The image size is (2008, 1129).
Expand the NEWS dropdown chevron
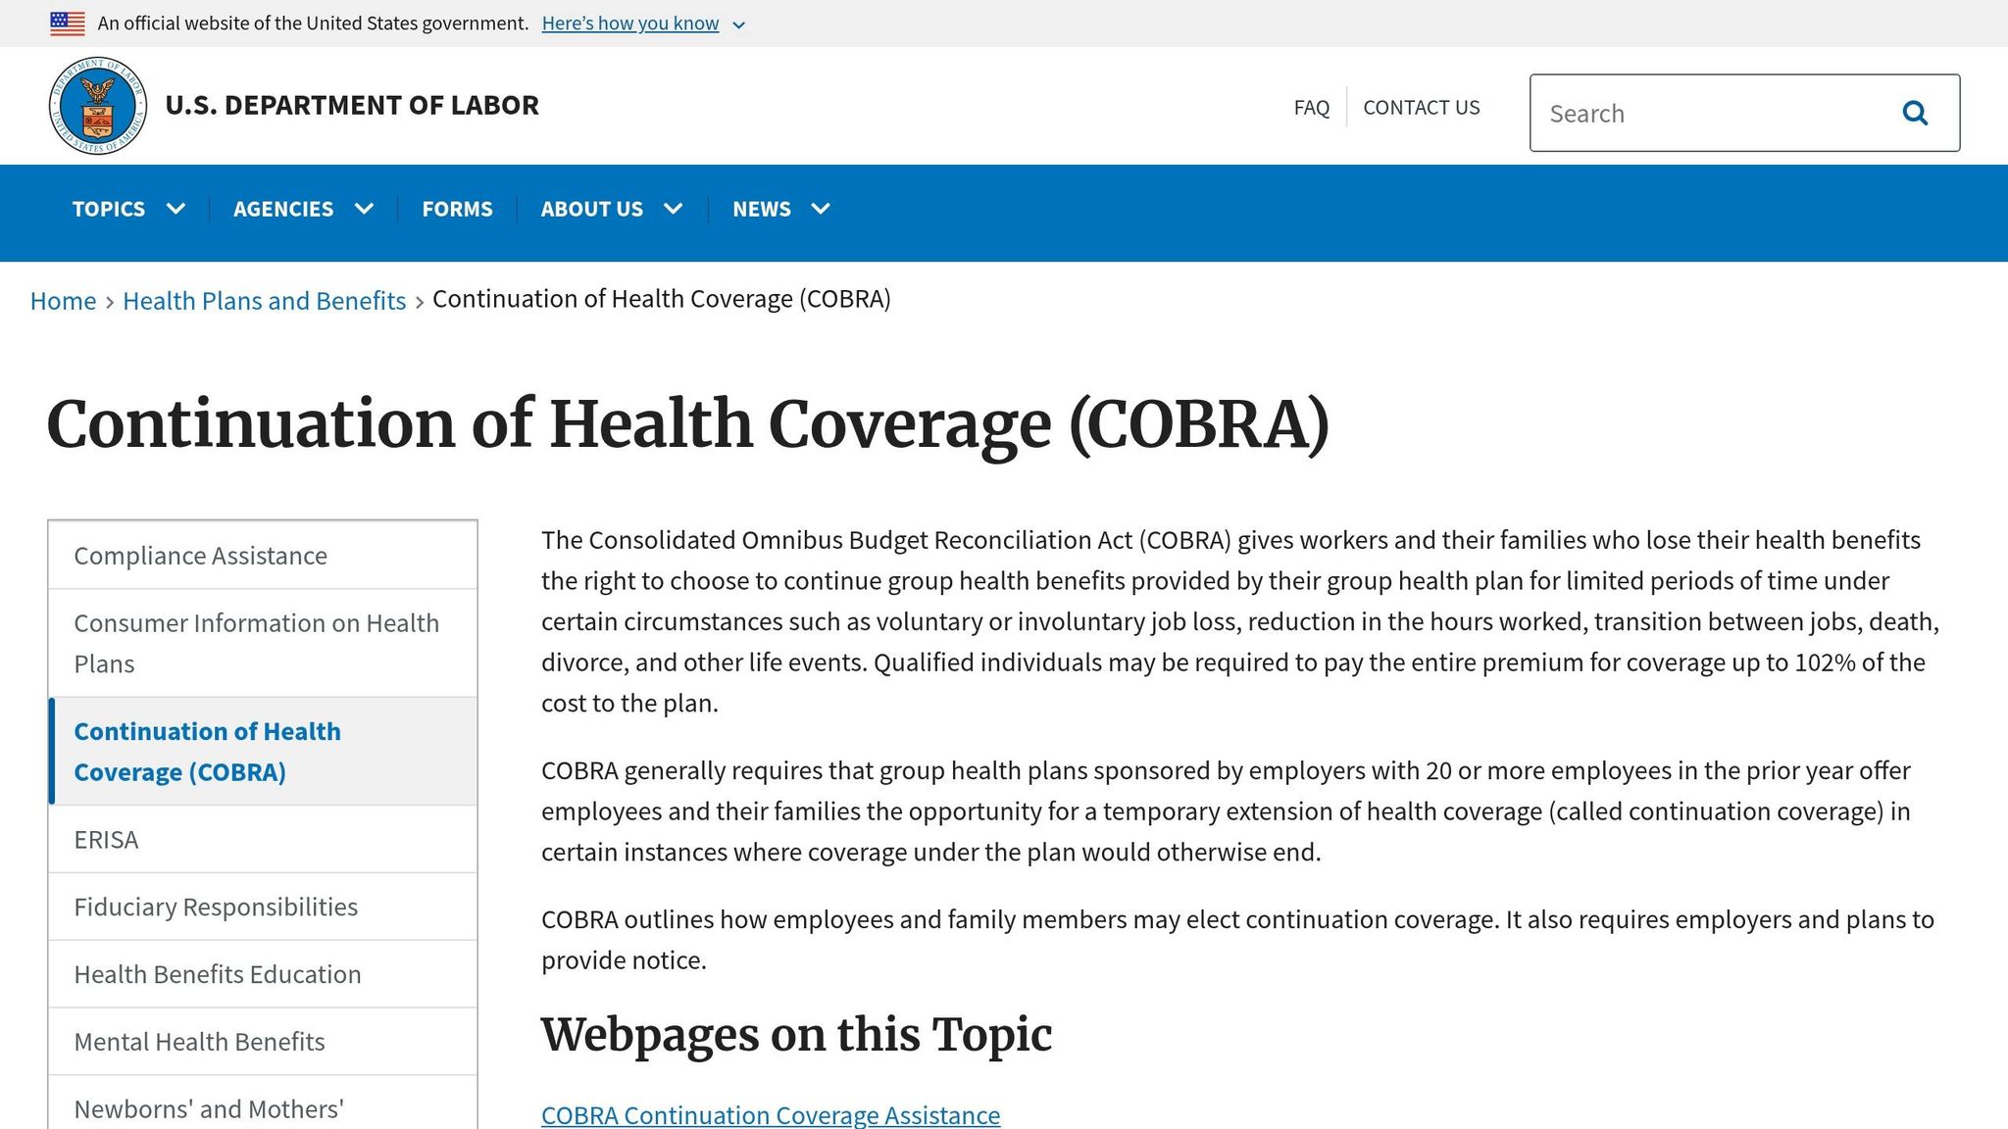(821, 209)
